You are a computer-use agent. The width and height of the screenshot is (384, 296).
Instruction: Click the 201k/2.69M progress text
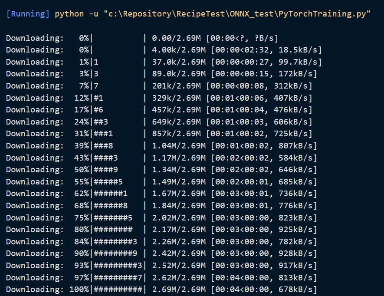(176, 86)
